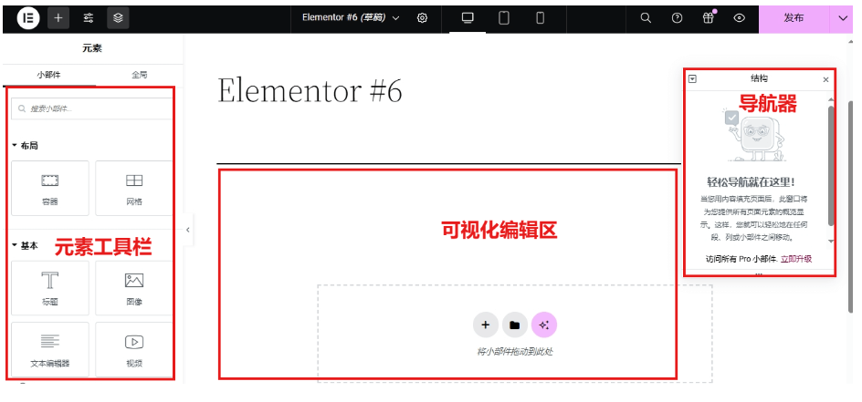This screenshot has width=862, height=402.
Task: Toggle the structure layers icon
Action: 118,18
